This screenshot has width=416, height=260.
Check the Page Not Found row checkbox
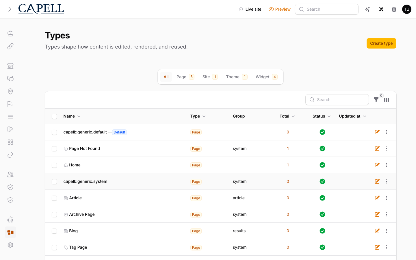pos(54,149)
